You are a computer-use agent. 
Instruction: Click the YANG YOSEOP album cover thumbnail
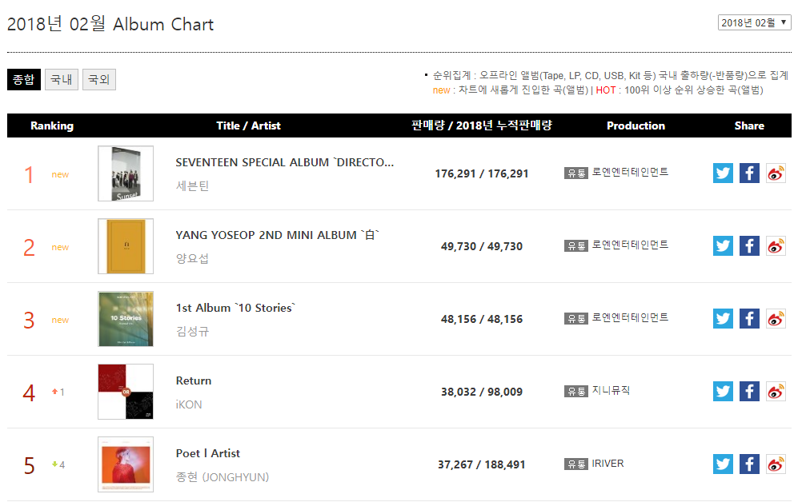(x=126, y=246)
